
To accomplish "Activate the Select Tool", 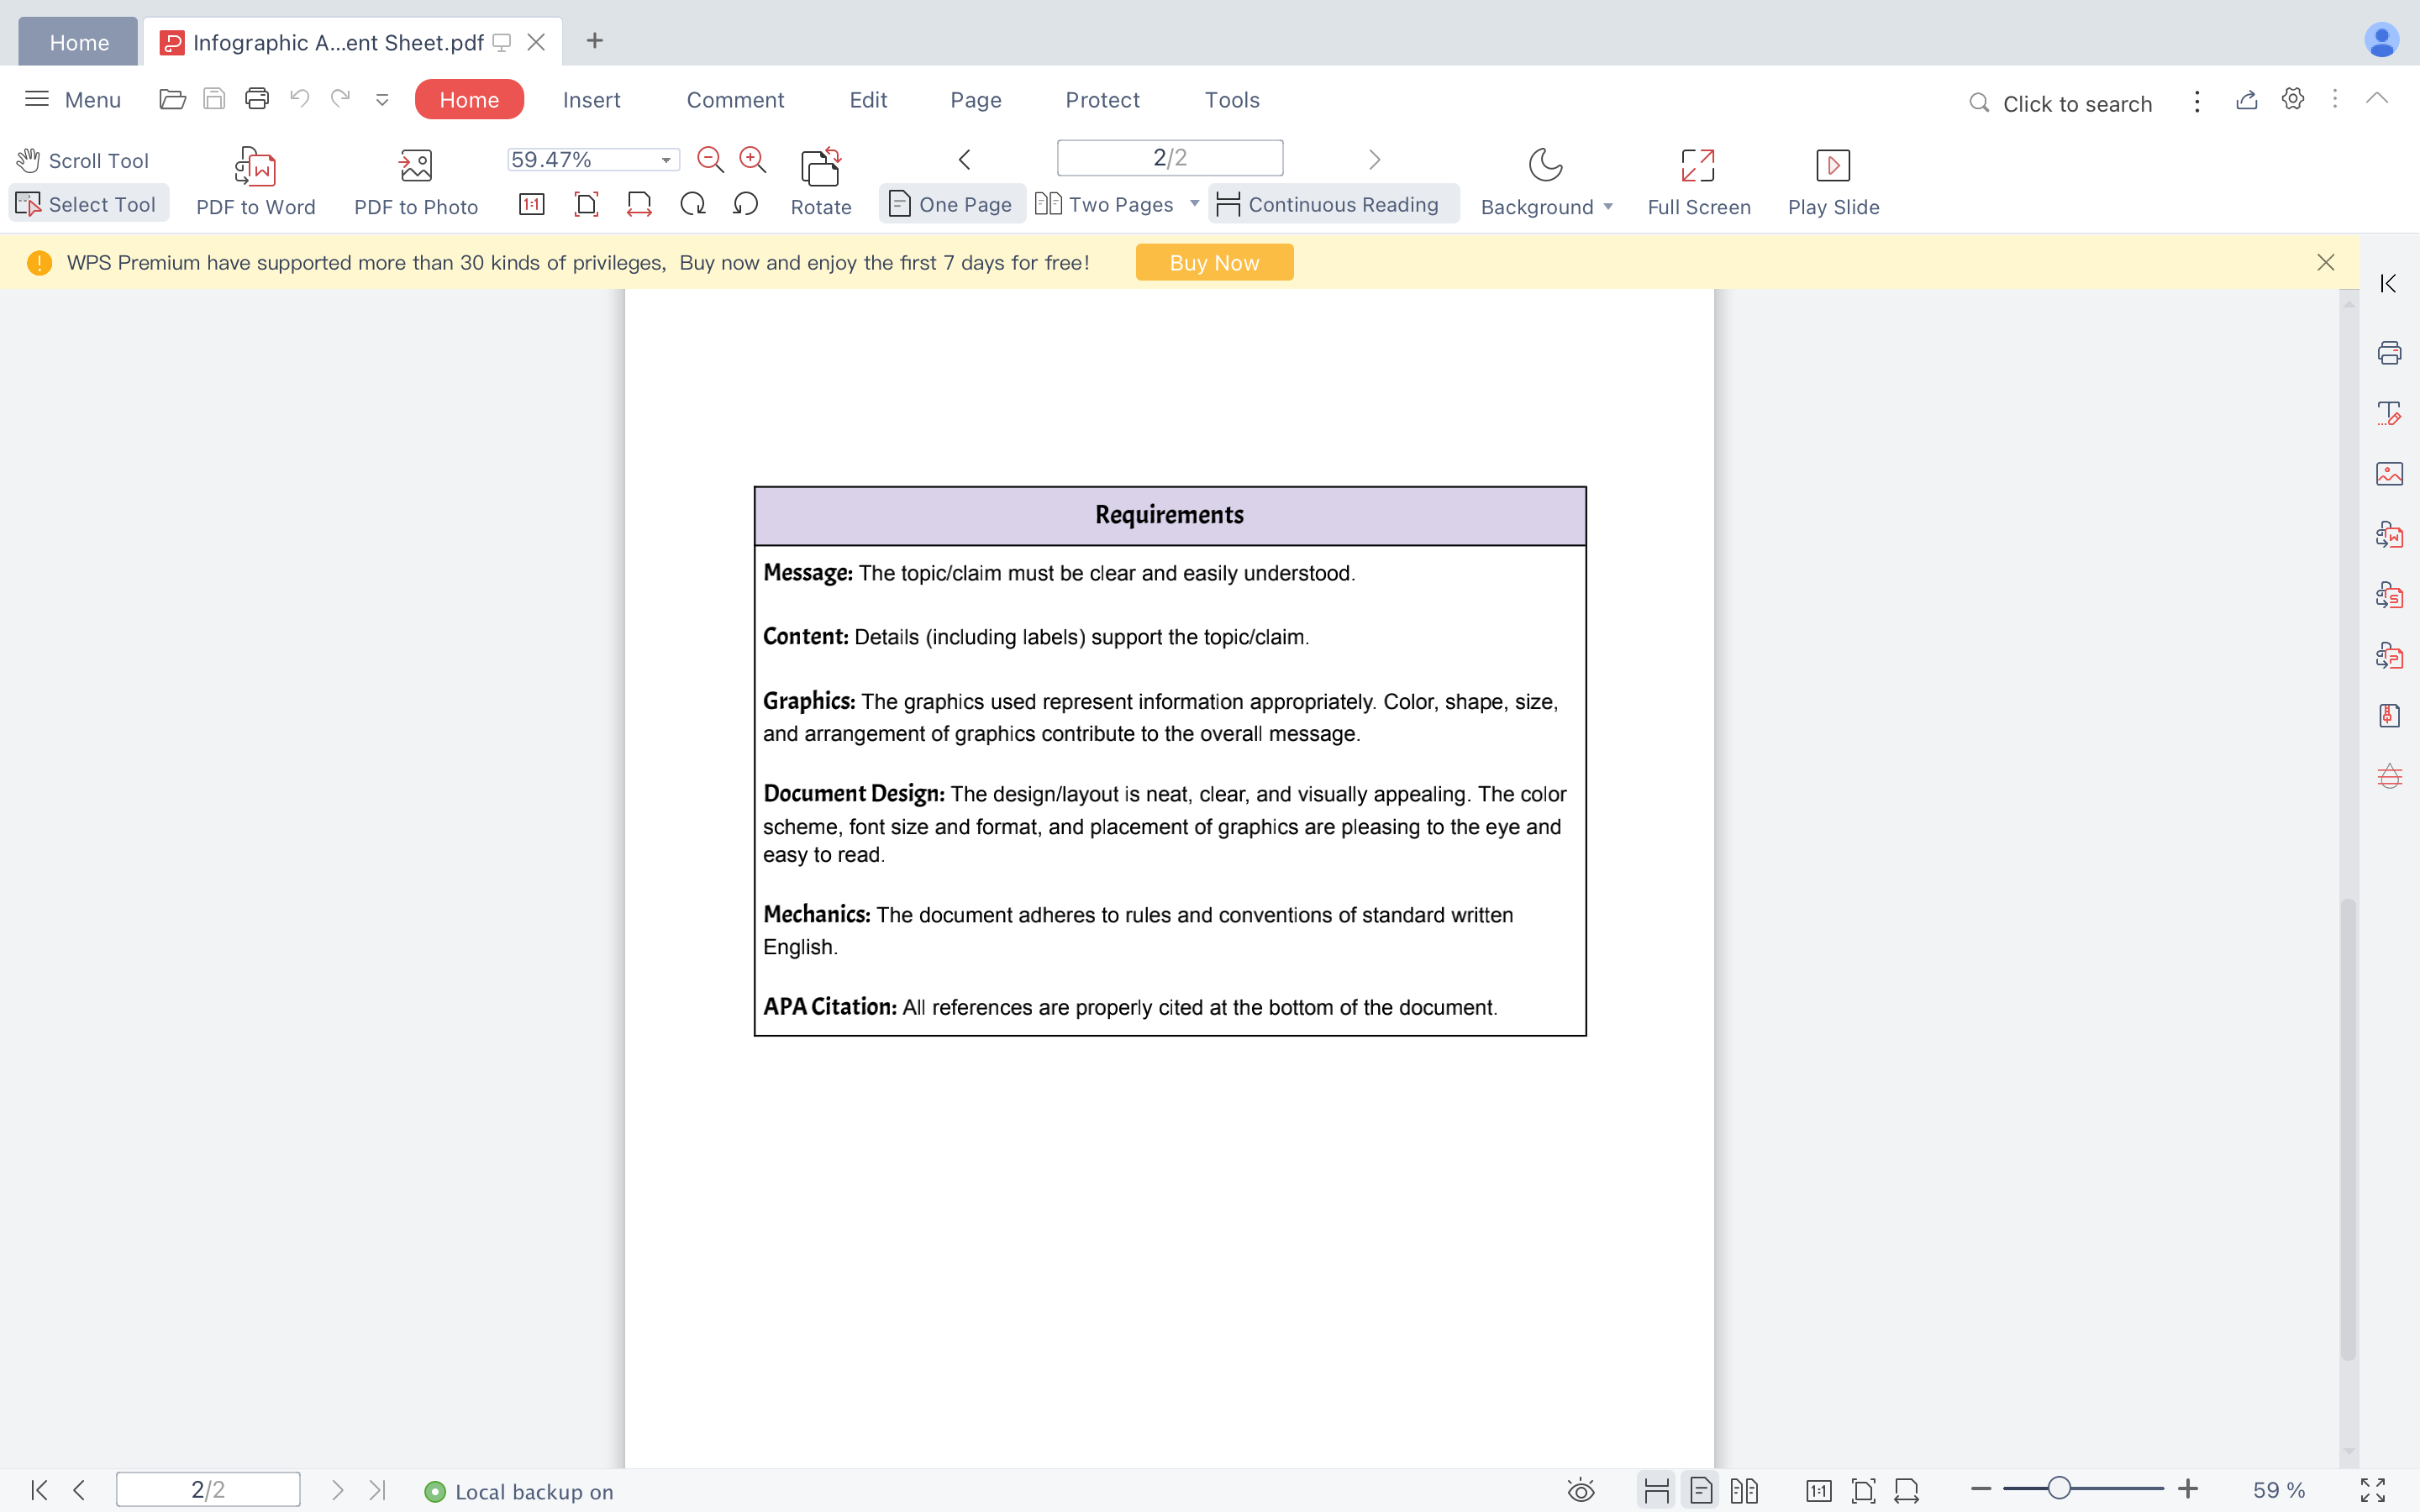I will (88, 203).
